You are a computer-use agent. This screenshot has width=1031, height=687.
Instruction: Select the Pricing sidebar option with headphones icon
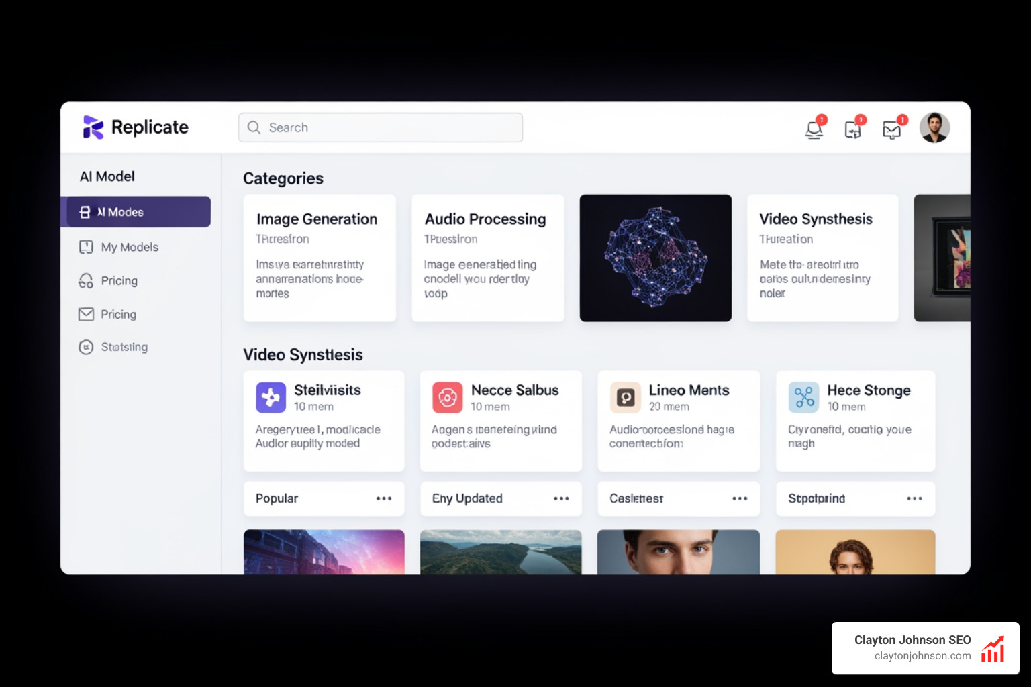[119, 280]
